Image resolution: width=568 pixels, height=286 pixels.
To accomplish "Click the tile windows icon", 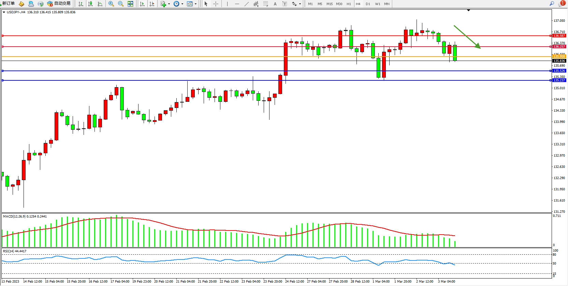I will (x=130, y=4).
